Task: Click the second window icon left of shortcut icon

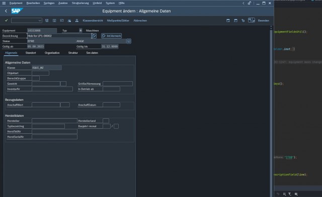Action: [x=235, y=21]
